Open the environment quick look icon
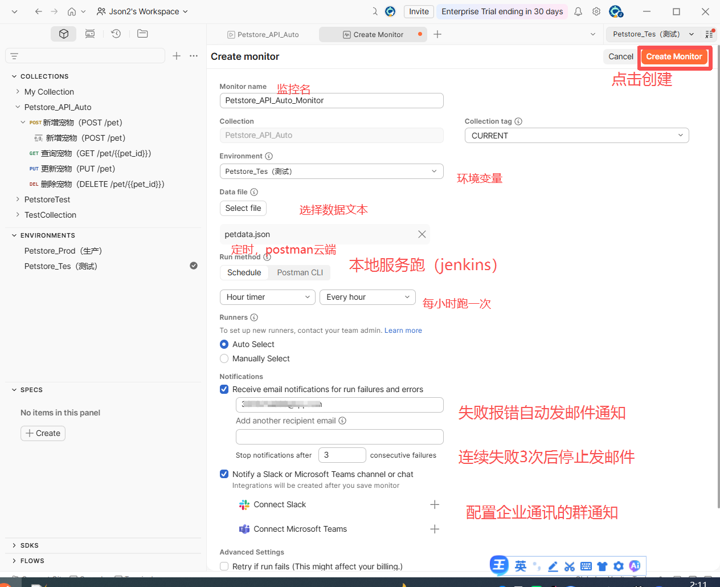 tap(709, 34)
